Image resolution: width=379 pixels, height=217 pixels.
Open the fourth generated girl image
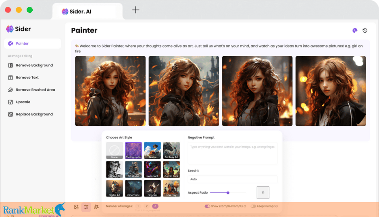coord(331,91)
